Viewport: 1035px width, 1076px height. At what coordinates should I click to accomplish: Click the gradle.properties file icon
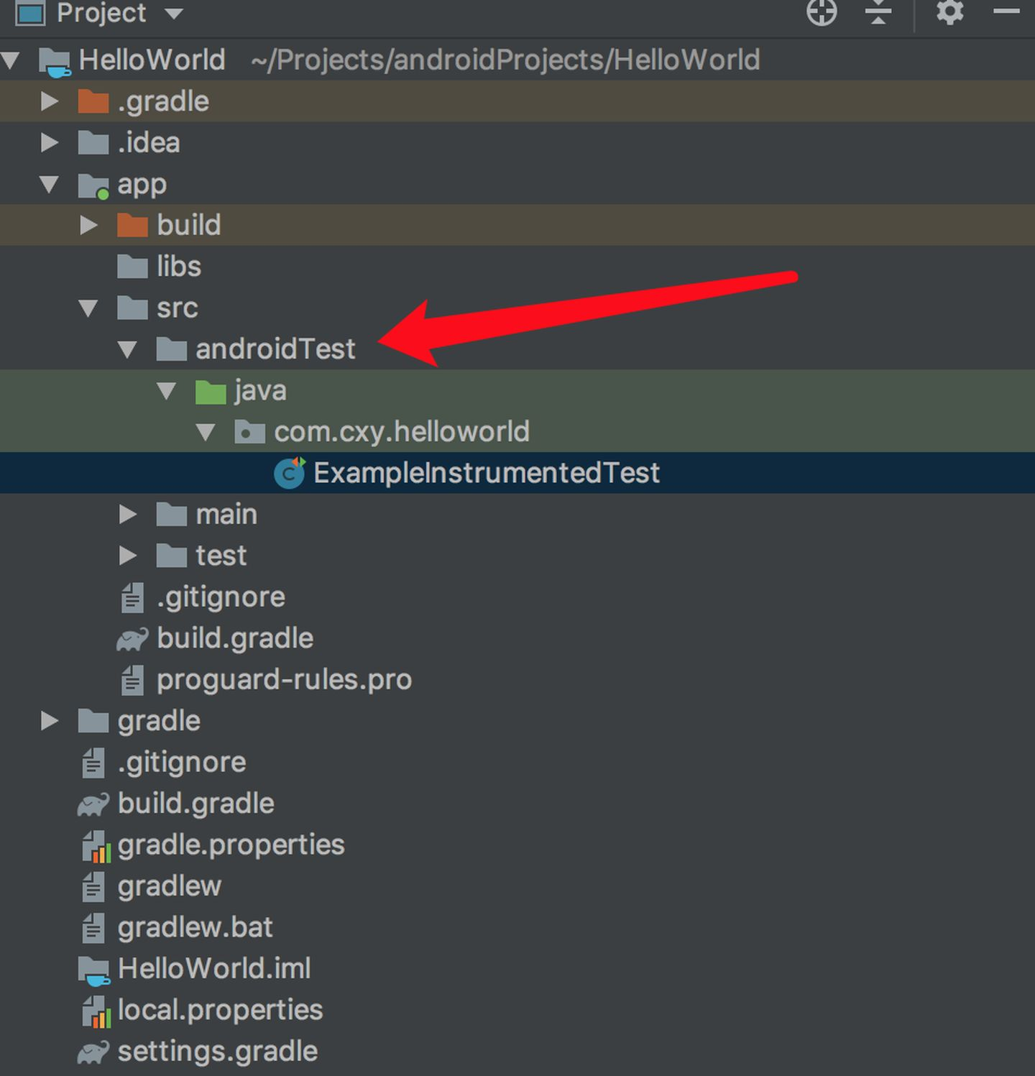95,846
